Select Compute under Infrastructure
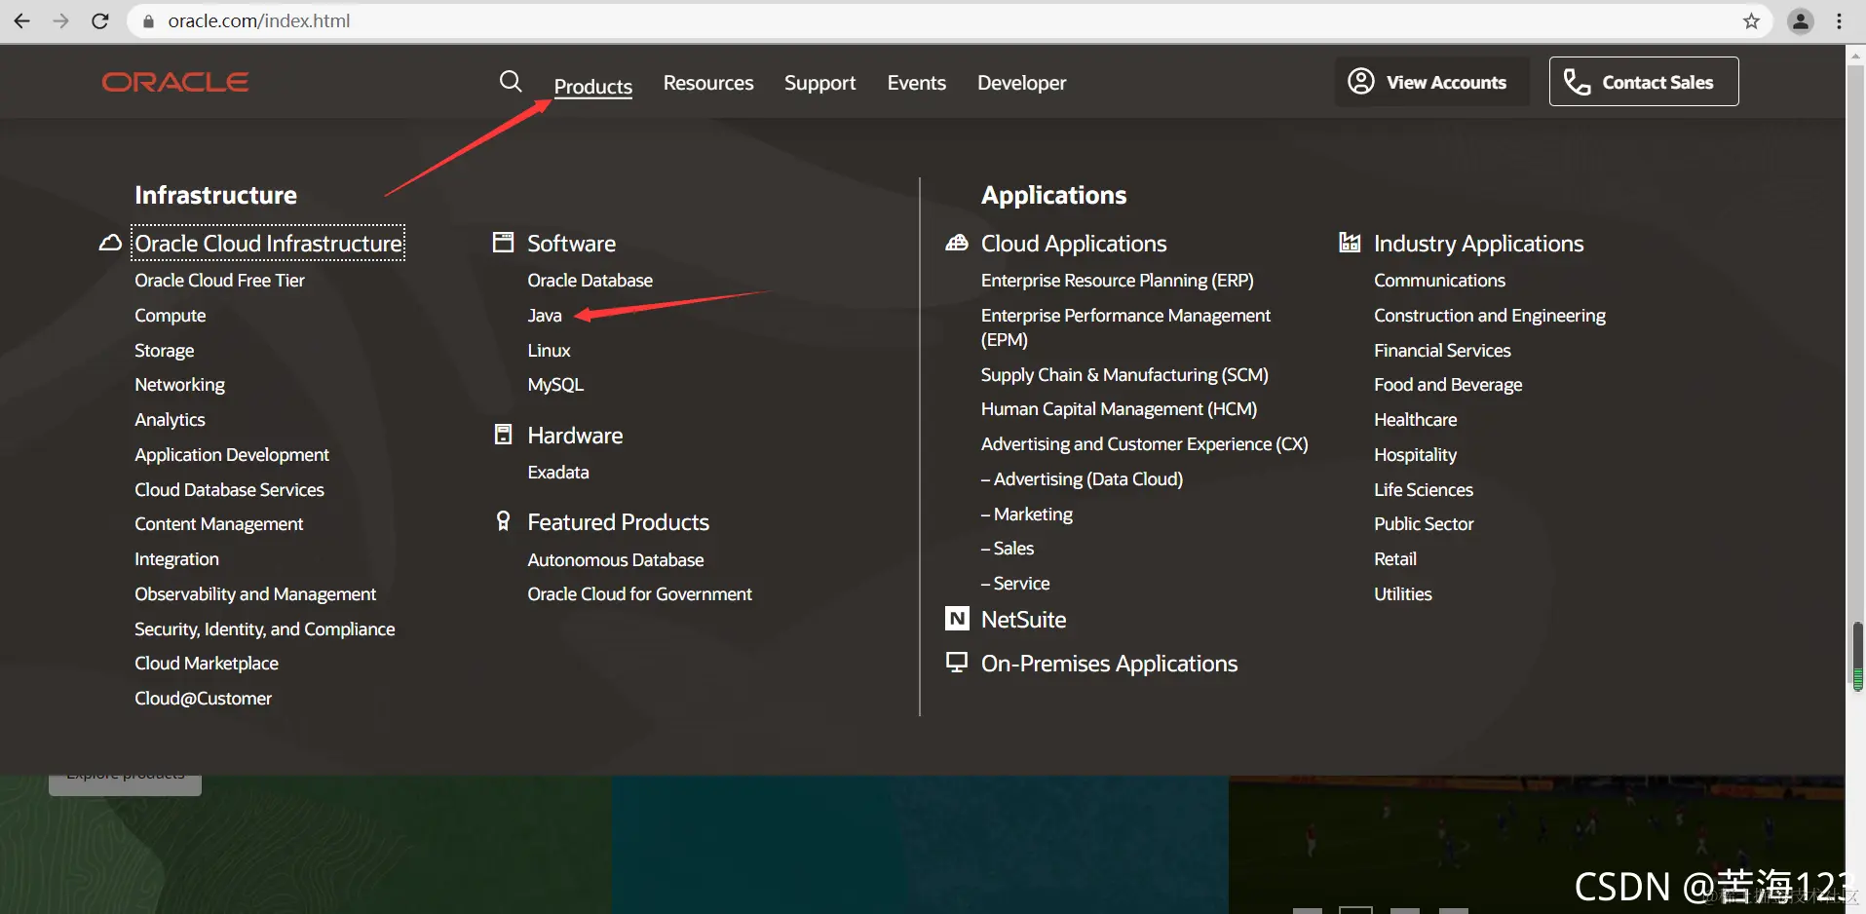The height and width of the screenshot is (914, 1866). tap(171, 315)
